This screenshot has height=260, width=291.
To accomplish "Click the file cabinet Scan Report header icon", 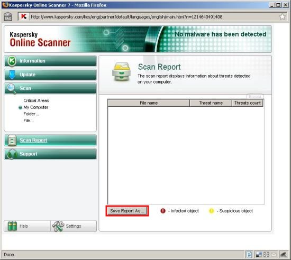I will click(122, 71).
